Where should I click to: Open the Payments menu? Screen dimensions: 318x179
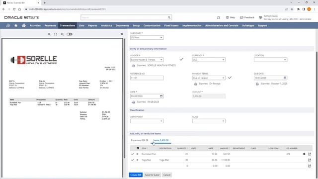coord(50,25)
